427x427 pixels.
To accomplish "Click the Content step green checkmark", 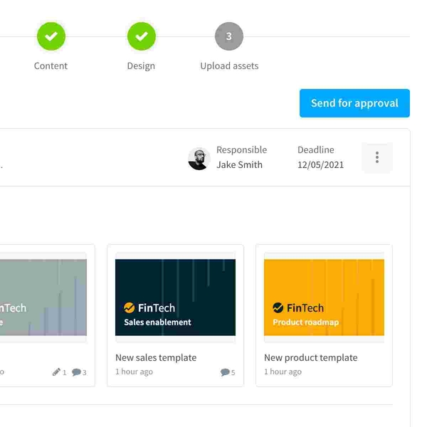I will 51,36.
